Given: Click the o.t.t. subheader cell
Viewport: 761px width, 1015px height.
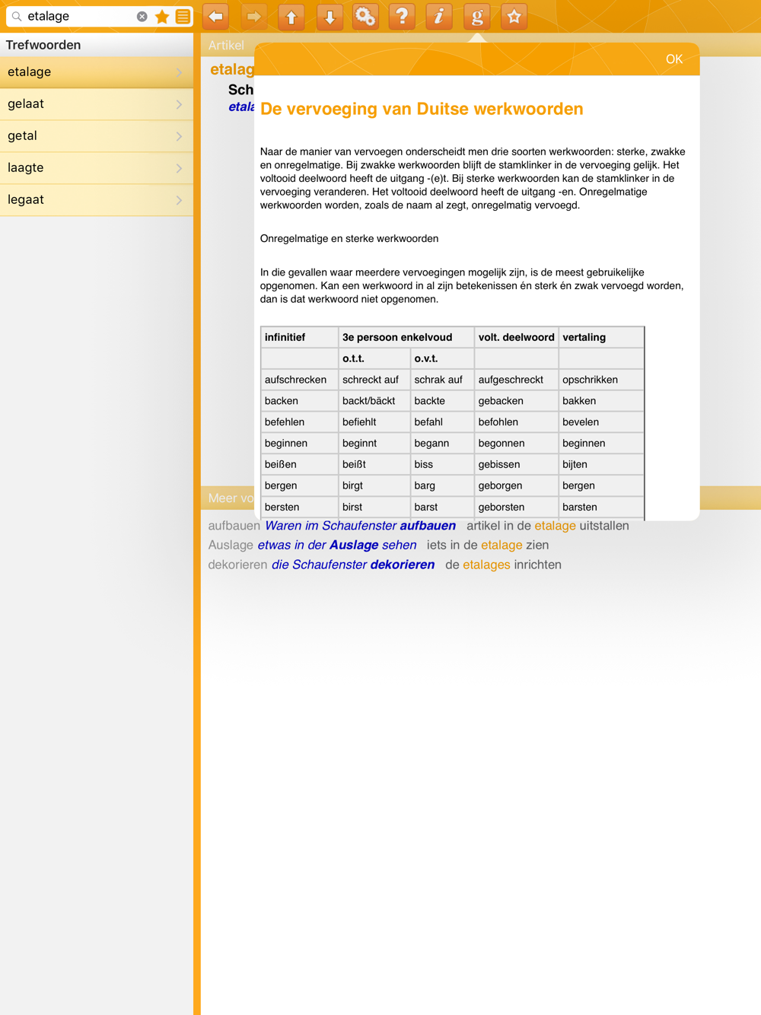Looking at the screenshot, I should tap(374, 358).
